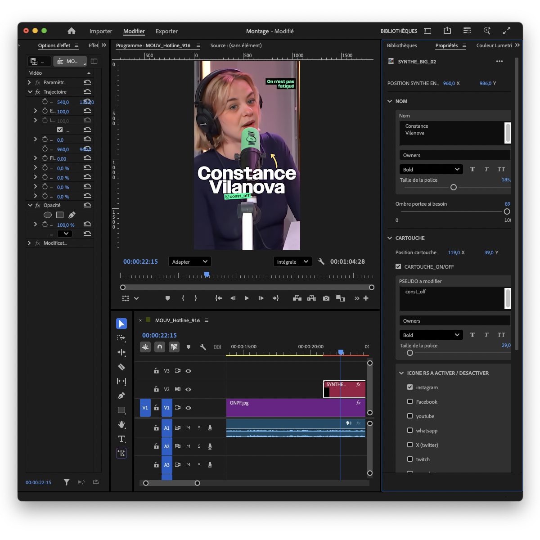Select the Hand tool
This screenshot has height=540, width=540.
click(121, 424)
